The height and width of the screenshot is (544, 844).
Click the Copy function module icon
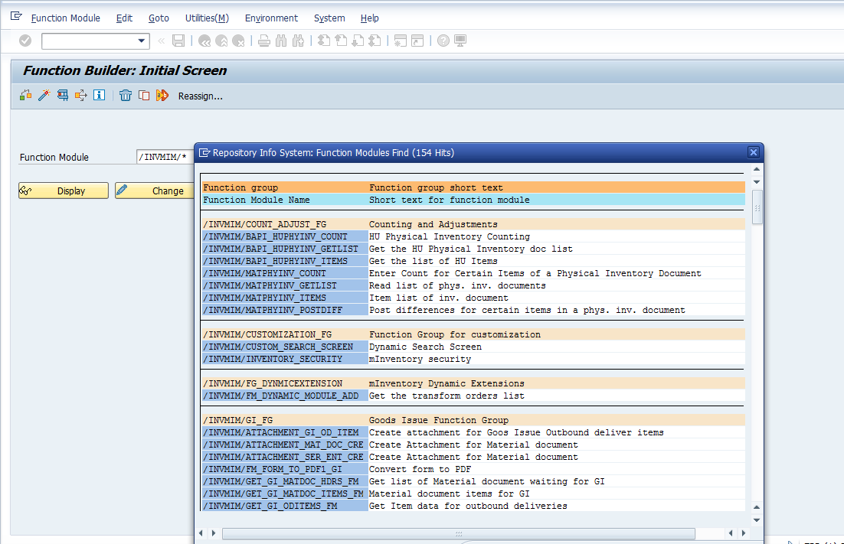143,96
